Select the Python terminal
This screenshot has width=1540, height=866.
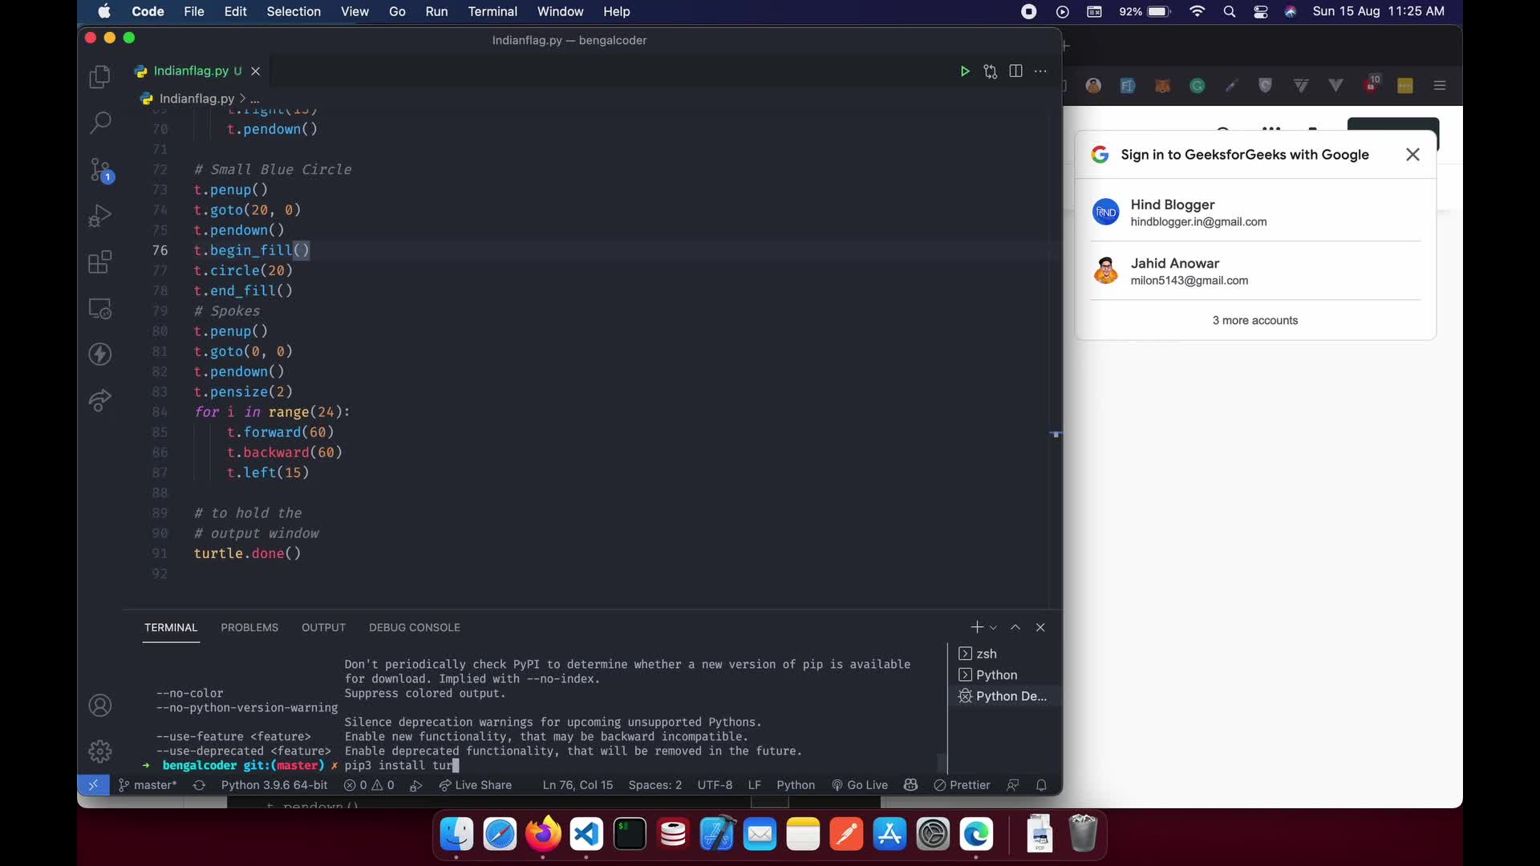tap(1005, 675)
